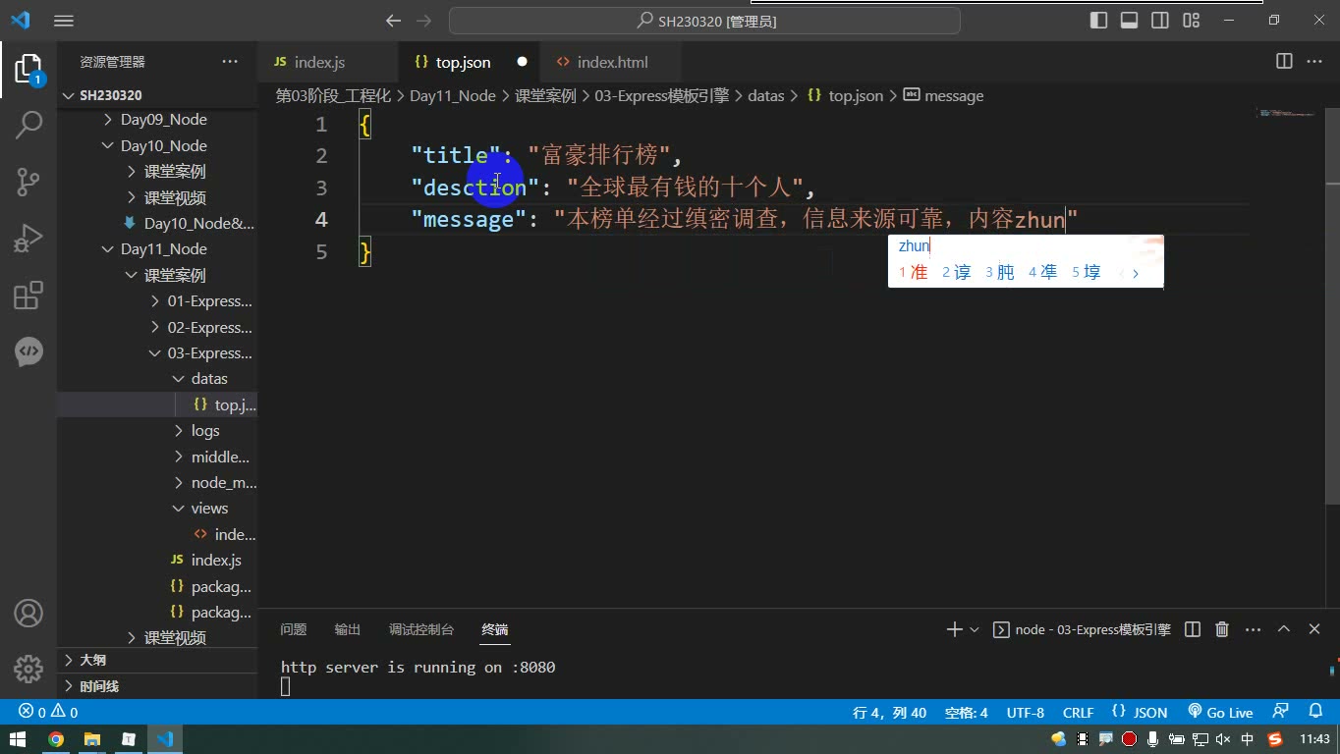Maximize the terminal panel size
Image resolution: width=1340 pixels, height=754 pixels.
point(1283,629)
